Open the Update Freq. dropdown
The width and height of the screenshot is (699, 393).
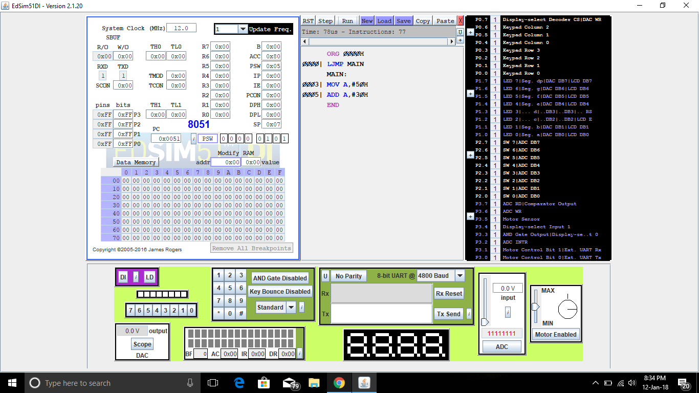(x=243, y=29)
